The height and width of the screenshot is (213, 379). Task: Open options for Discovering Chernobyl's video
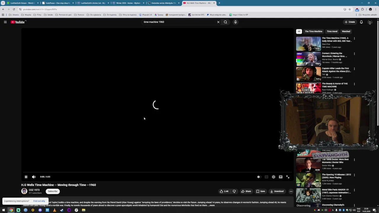(354, 205)
